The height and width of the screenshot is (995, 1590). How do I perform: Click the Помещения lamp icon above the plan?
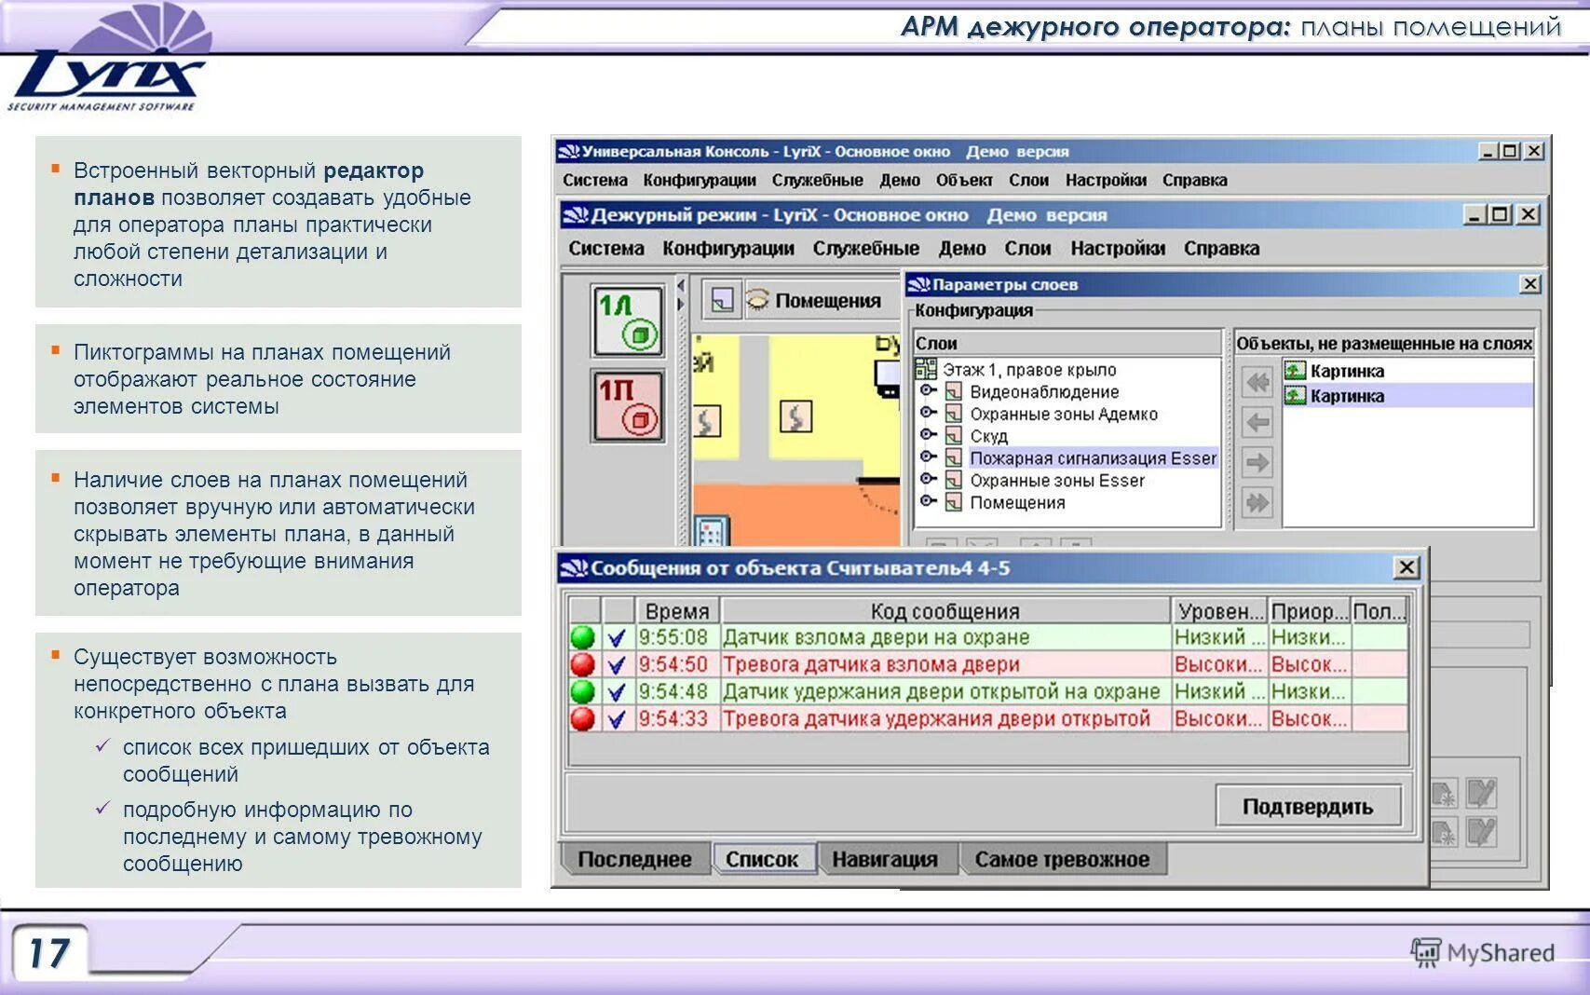[x=757, y=300]
